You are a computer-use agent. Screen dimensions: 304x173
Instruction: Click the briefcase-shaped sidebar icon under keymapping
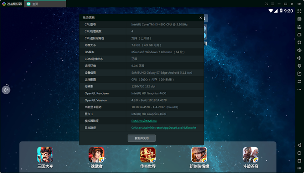coord(299,27)
